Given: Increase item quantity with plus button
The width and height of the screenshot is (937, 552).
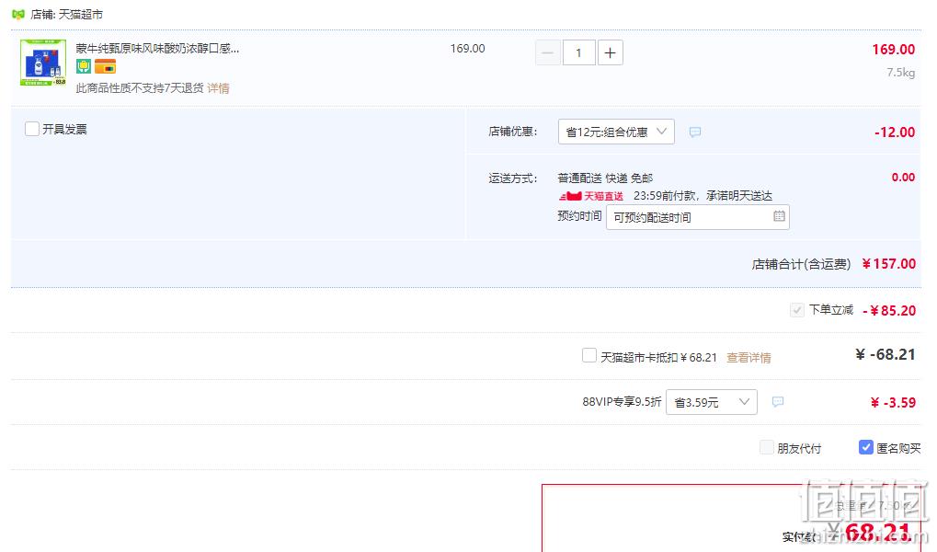Looking at the screenshot, I should tap(610, 52).
